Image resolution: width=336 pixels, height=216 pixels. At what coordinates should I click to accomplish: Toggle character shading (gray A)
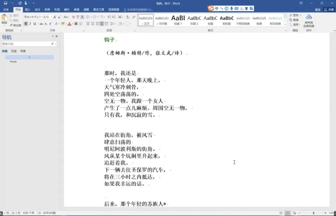click(76, 24)
